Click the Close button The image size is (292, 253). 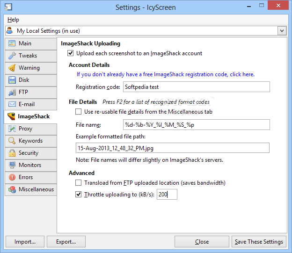(202, 242)
